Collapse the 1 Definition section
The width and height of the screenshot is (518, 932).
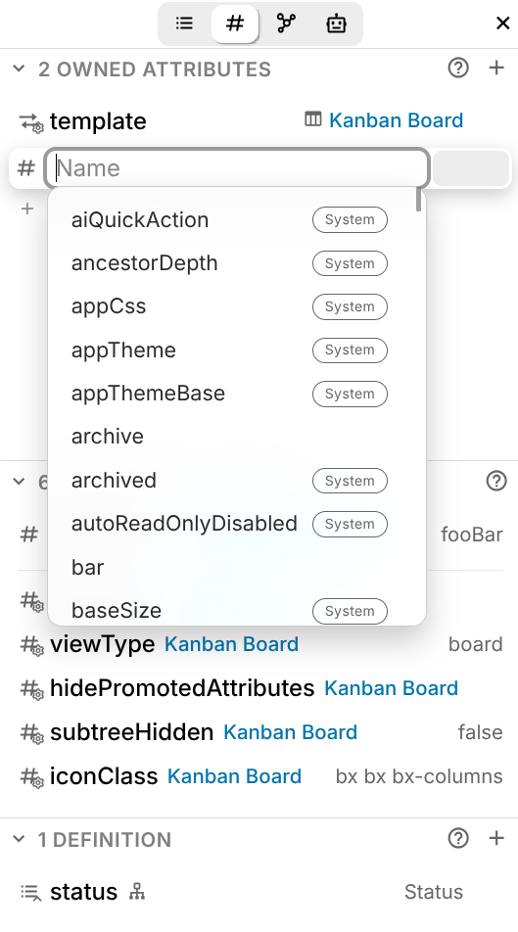[x=19, y=839]
